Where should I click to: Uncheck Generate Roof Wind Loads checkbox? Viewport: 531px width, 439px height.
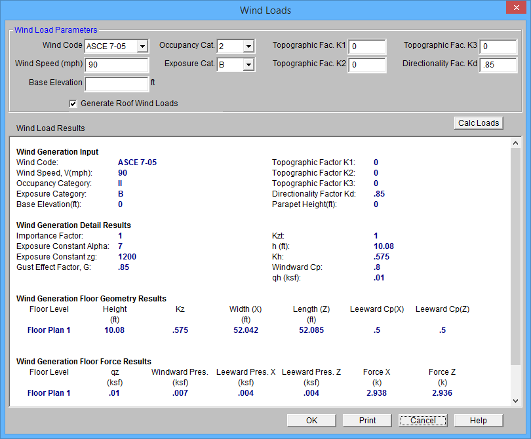coord(73,104)
